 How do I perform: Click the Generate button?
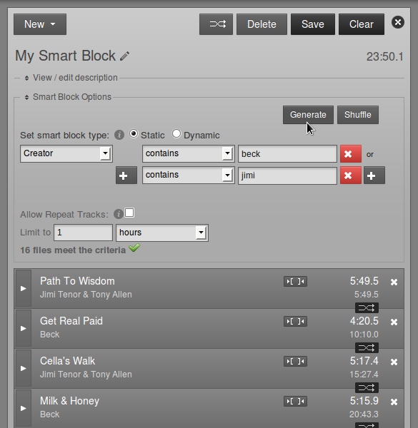308,115
